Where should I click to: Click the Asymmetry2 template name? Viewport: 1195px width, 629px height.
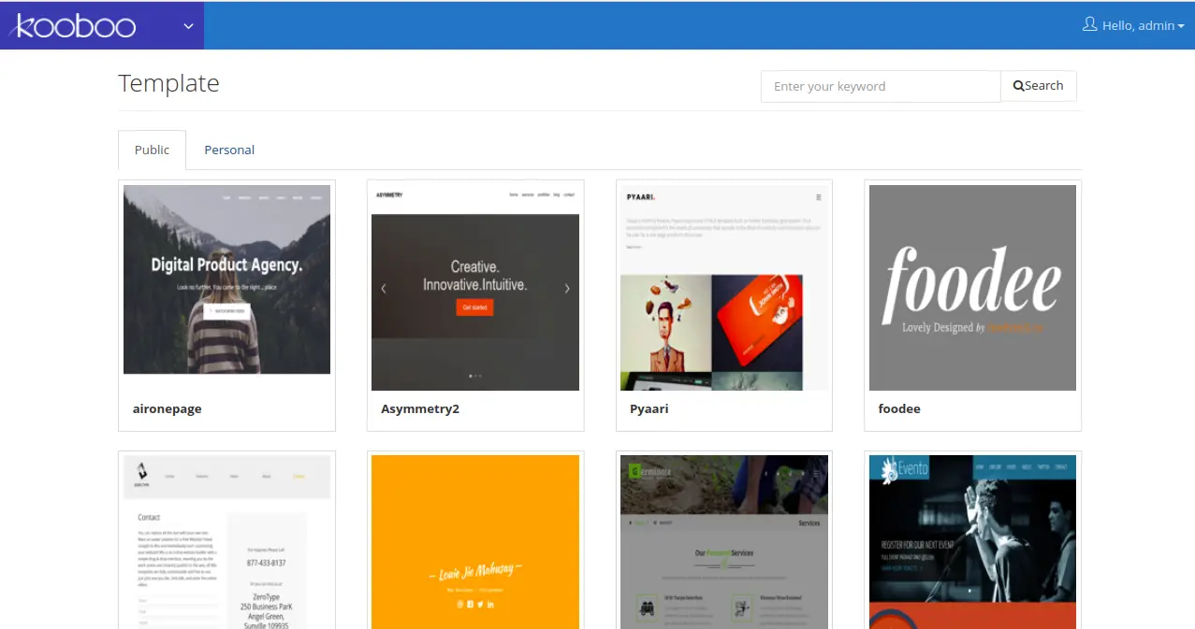tap(420, 409)
